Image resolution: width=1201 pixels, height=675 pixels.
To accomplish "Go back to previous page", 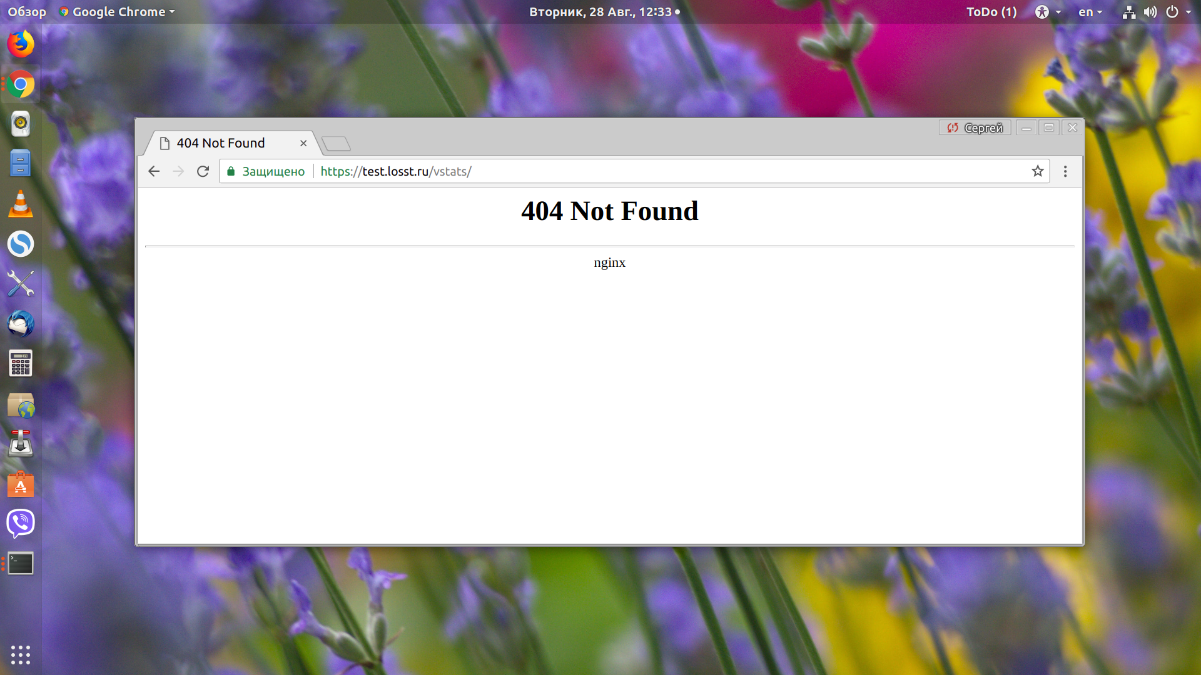I will coord(154,171).
